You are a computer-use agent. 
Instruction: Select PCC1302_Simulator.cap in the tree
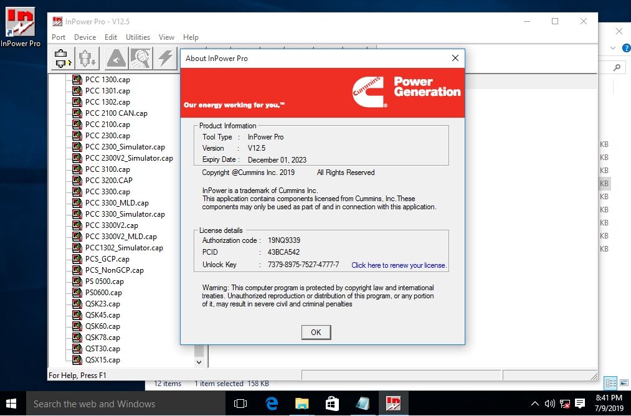124,247
